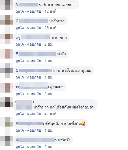Screen dimensions: 128x150
Task: Click the 41 นาที timestamp
Action: (50, 114)
